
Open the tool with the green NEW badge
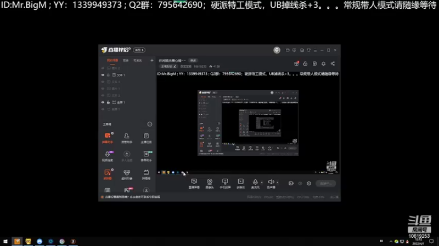coord(146,156)
